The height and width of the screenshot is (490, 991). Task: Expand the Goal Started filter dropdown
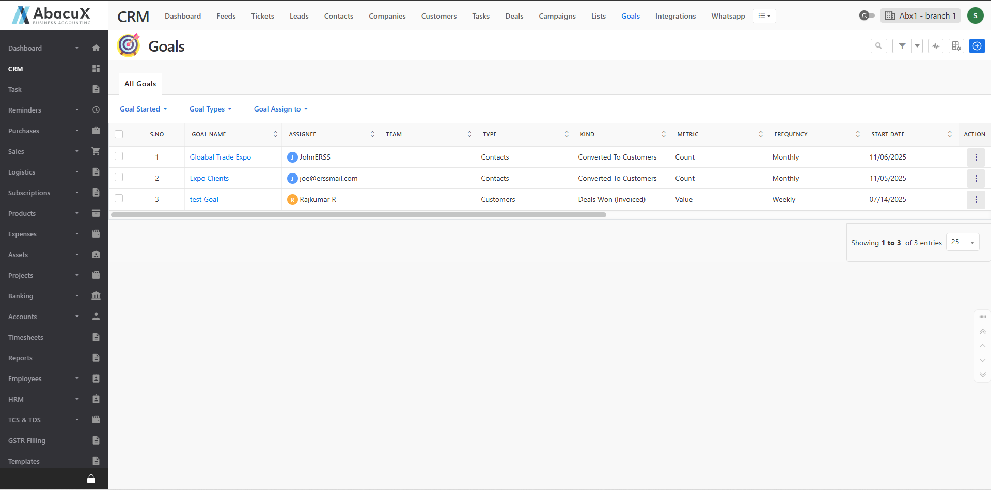143,109
